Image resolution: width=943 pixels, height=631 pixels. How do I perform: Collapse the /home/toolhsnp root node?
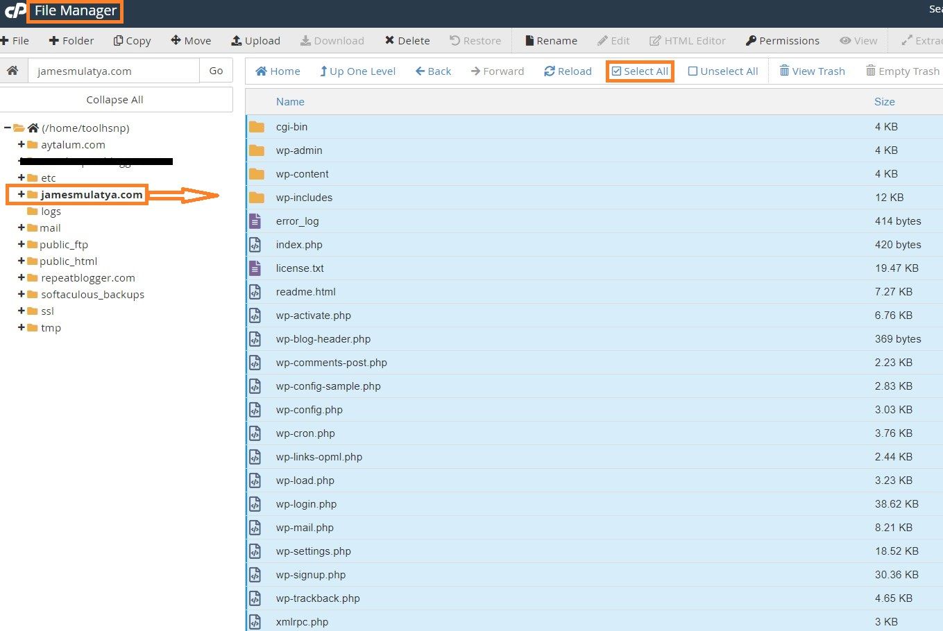point(7,128)
